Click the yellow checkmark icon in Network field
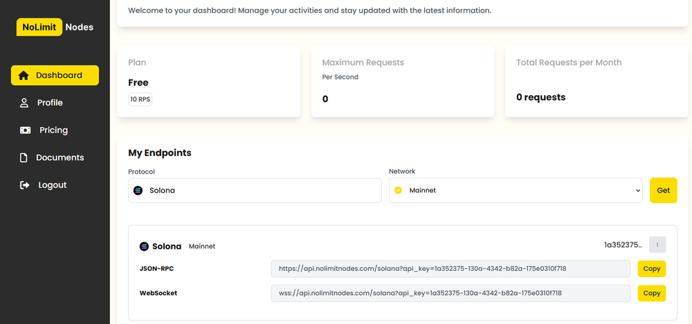692x324 pixels. click(x=398, y=191)
